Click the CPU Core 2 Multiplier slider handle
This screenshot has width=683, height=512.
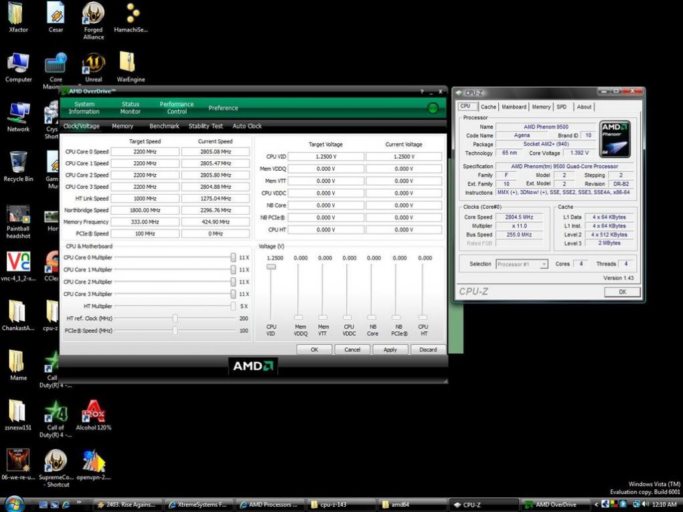coord(233,282)
